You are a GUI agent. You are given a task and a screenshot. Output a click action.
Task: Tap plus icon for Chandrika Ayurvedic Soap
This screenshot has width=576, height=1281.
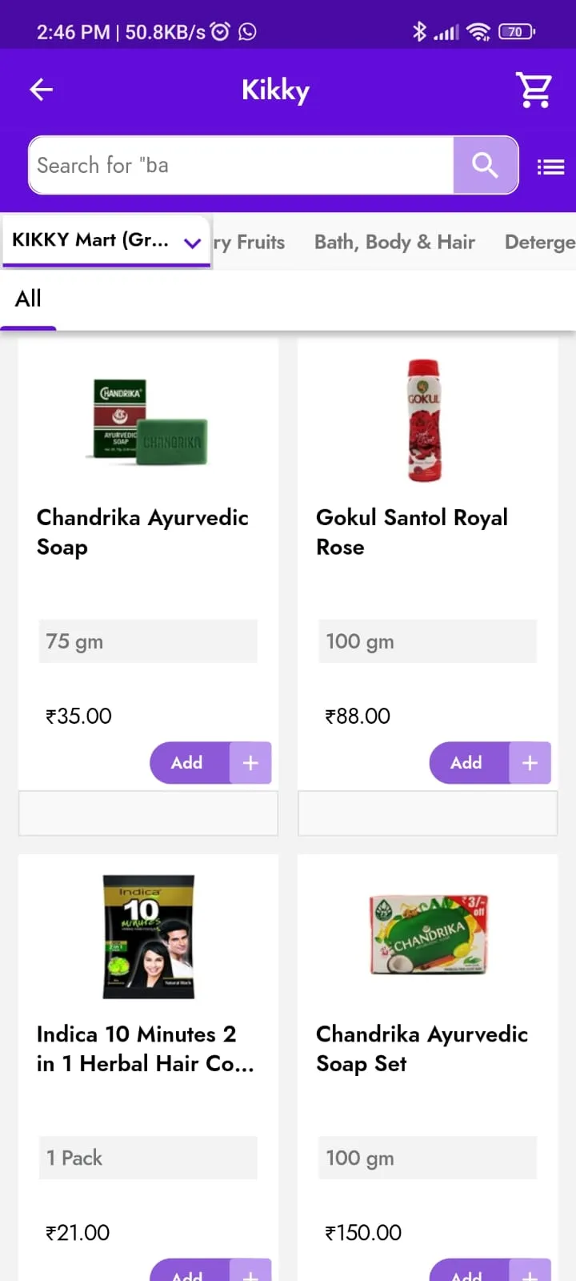tap(250, 763)
